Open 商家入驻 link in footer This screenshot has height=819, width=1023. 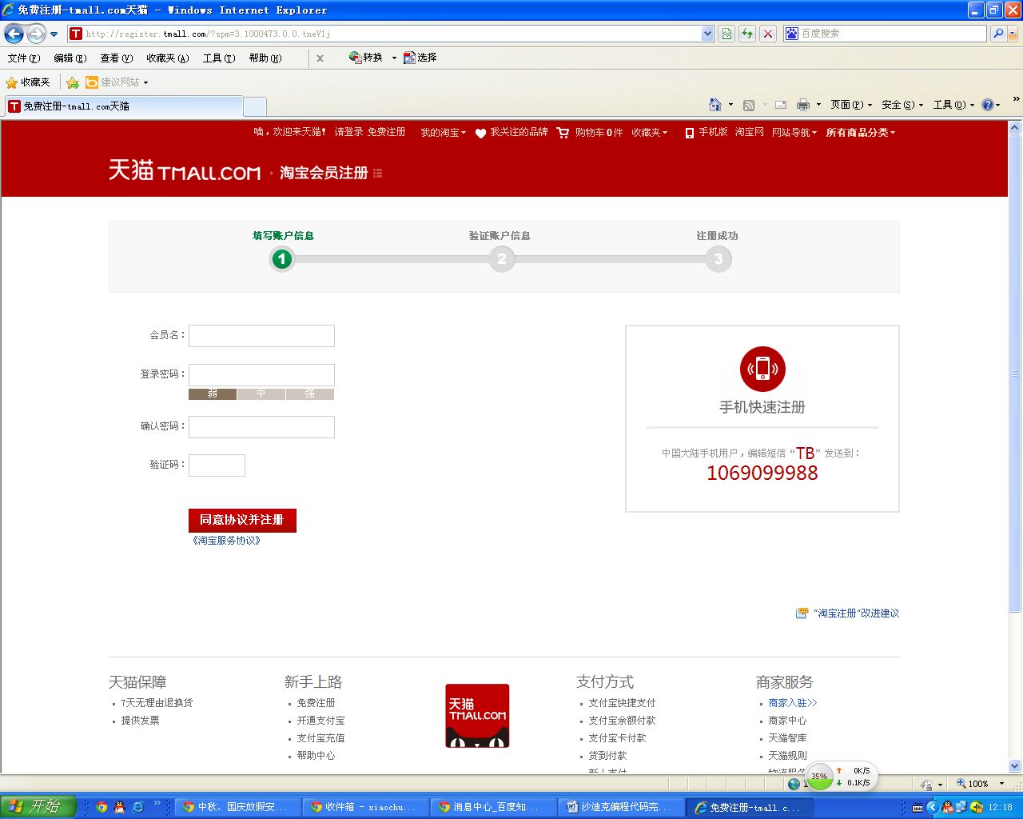(793, 703)
